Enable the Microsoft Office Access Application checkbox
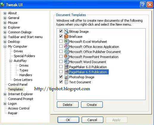This screenshot has width=154, height=125. [61, 46]
